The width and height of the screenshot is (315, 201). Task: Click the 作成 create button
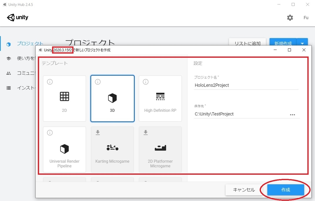point(286,190)
